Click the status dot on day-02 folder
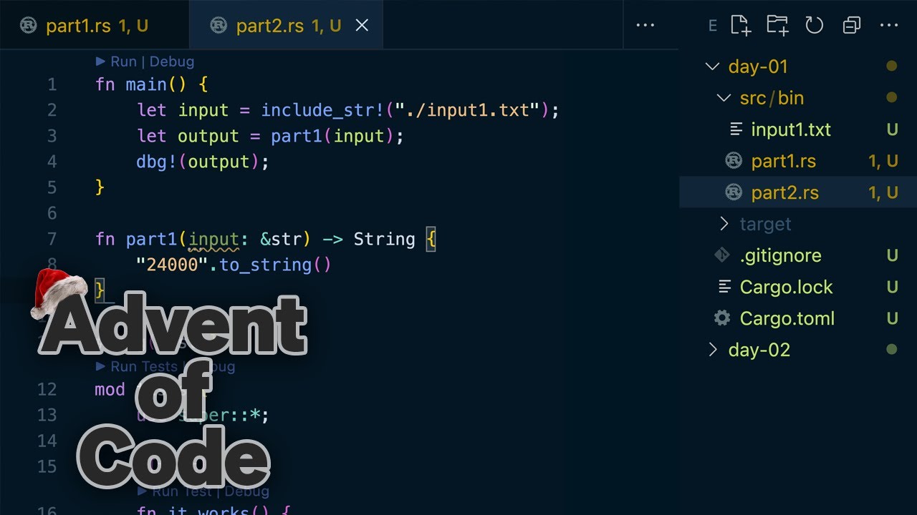Screen dimensions: 917x515 (x=892, y=350)
